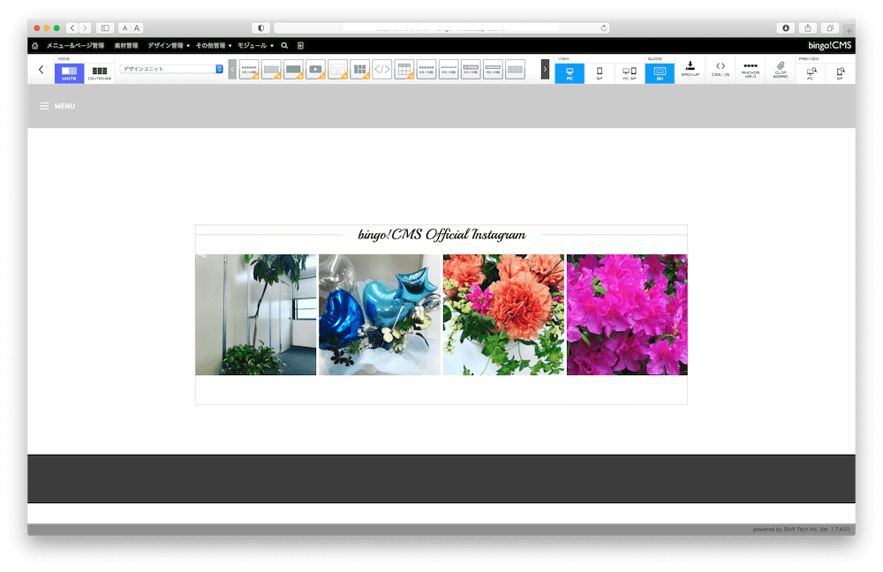
Task: Open the CSS/JS editor
Action: (x=721, y=70)
